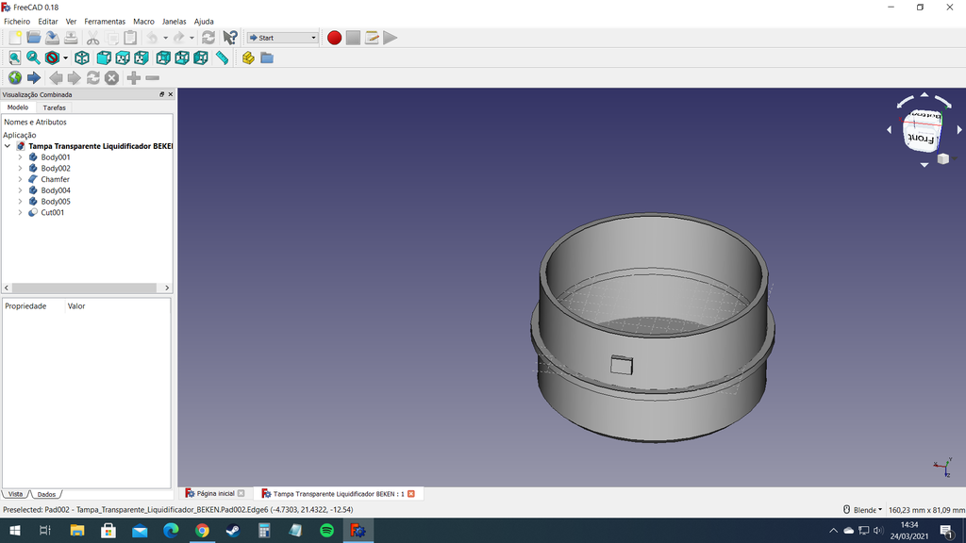The width and height of the screenshot is (966, 543).
Task: Open the Ferramentas menu
Action: pos(105,21)
